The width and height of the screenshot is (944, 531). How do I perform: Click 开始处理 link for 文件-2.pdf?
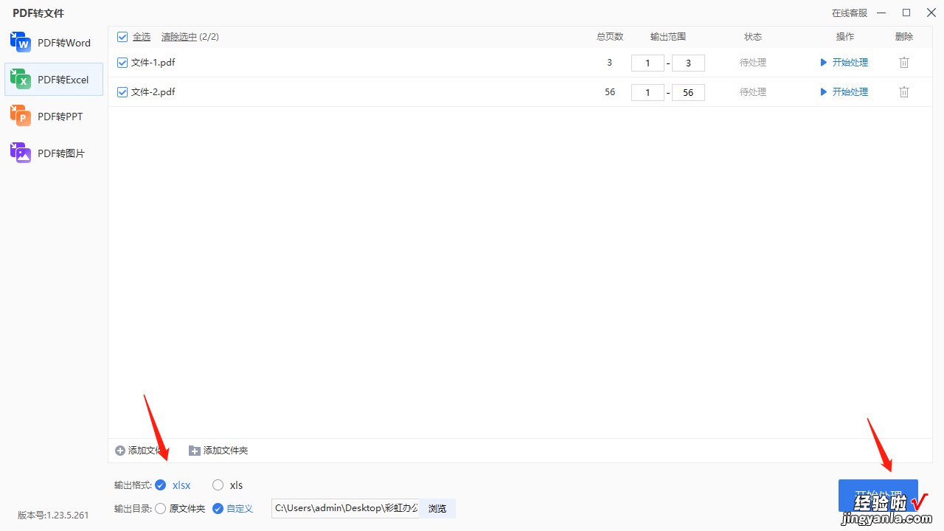850,92
